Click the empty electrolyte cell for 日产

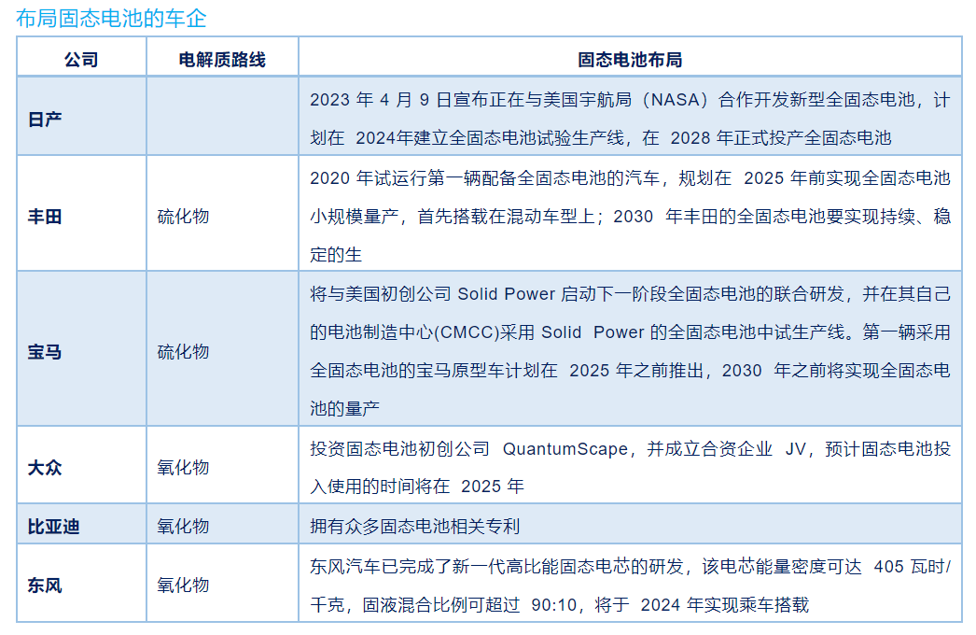[222, 116]
